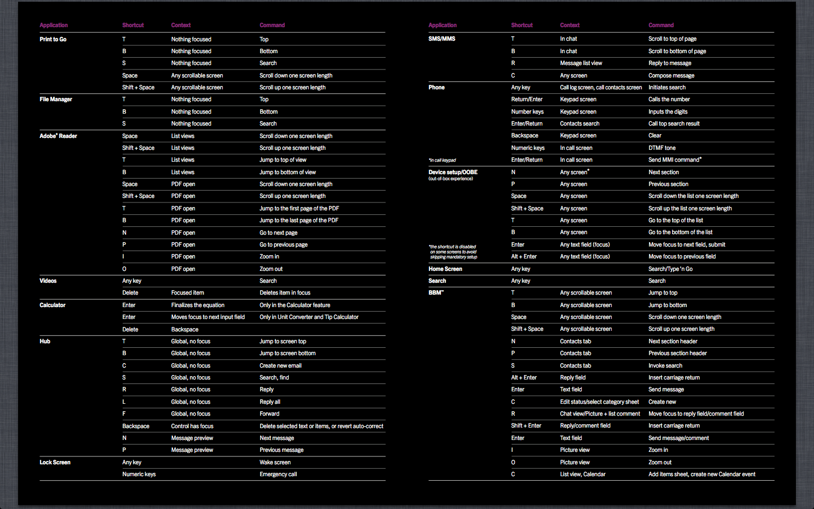Select the 'Calculator' application heading
Viewport: 814px width, 509px height.
pyautogui.click(x=53, y=305)
